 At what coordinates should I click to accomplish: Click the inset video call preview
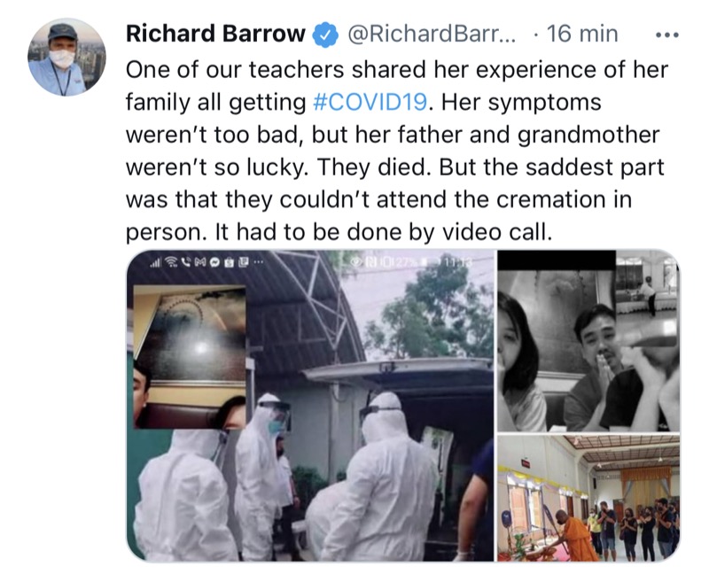click(190, 357)
